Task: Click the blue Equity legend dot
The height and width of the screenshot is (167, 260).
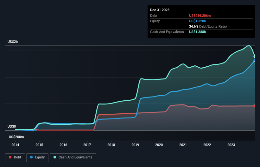Action: [31, 157]
